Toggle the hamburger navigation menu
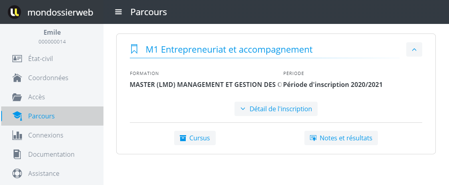The image size is (449, 185). pyautogui.click(x=118, y=12)
